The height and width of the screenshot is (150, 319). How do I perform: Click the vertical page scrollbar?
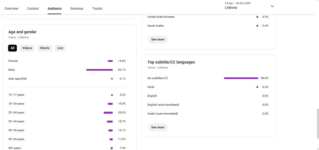[x=318, y=124]
